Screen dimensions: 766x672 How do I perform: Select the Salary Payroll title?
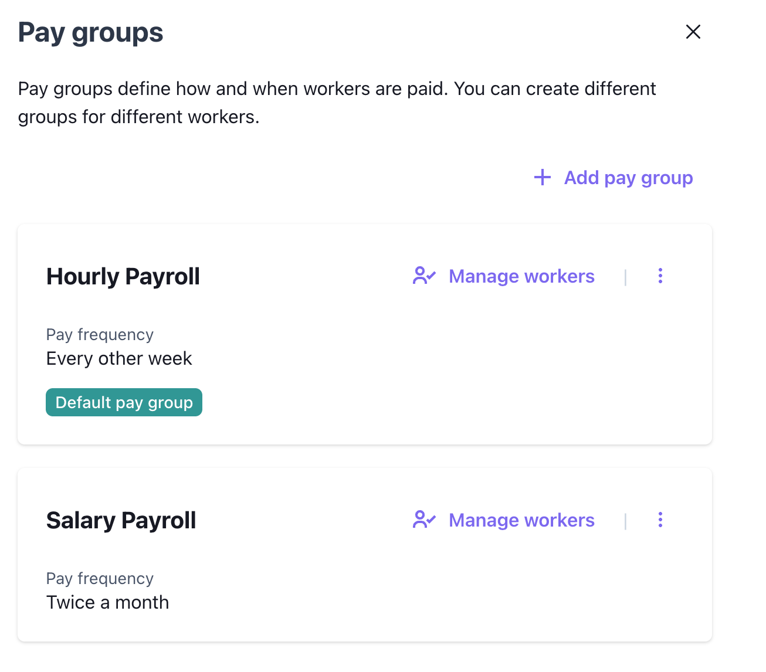(121, 520)
